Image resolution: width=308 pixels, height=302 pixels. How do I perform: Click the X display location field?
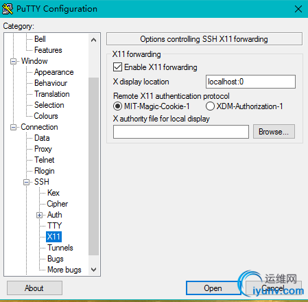click(250, 82)
